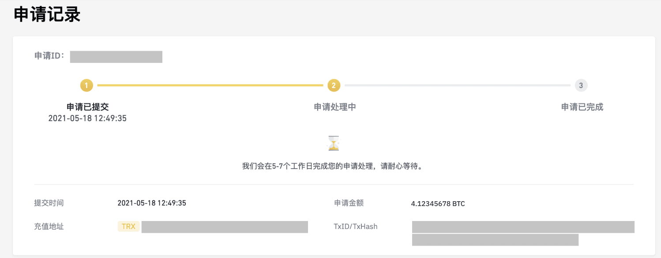Click the timestamp under 申请已提交
This screenshot has width=661, height=258.
tap(87, 118)
